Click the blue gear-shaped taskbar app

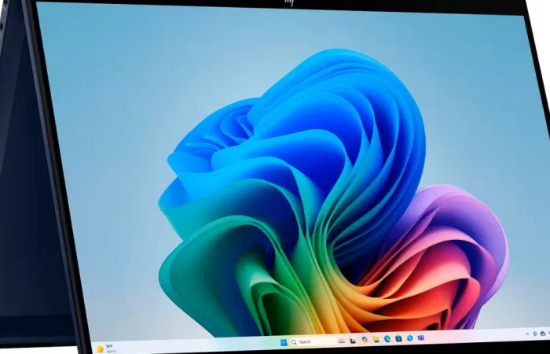click(409, 338)
